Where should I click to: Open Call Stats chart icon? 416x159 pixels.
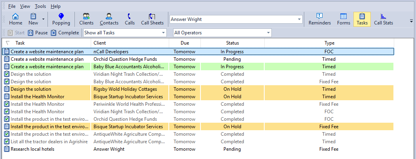click(384, 19)
